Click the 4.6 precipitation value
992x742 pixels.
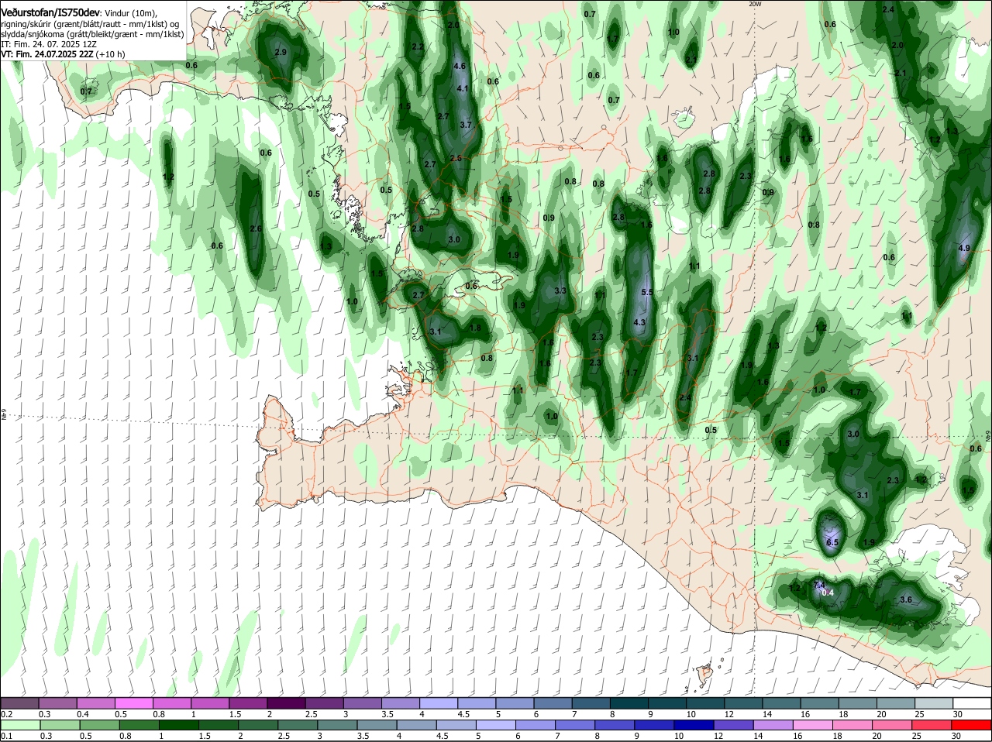tap(460, 67)
